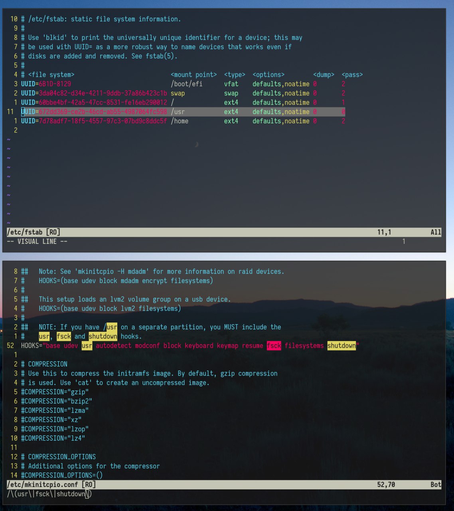Click the '#COMPRESSION="gzip"' line

tap(55, 392)
